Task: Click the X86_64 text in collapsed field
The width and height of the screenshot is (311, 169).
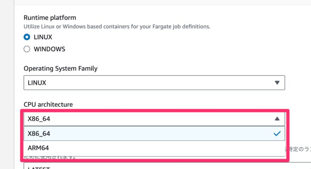Action: tap(39, 119)
